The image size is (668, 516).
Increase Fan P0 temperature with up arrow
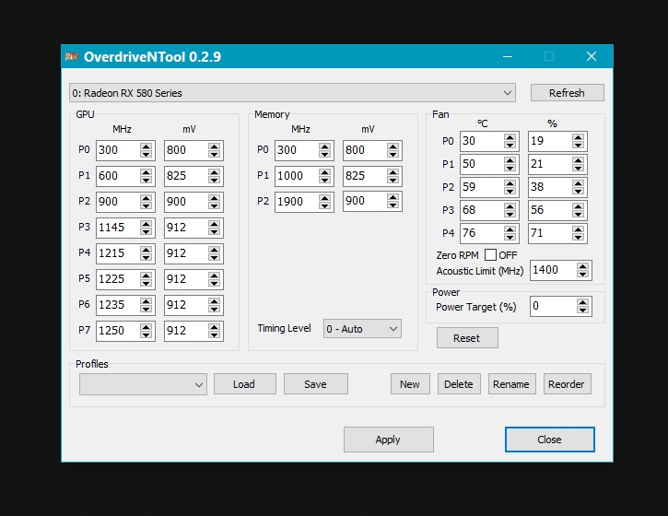(x=510, y=137)
